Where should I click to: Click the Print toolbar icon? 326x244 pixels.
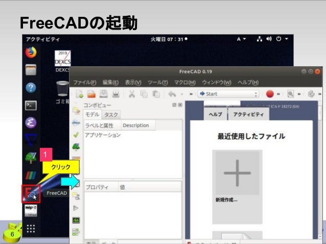click(x=115, y=94)
